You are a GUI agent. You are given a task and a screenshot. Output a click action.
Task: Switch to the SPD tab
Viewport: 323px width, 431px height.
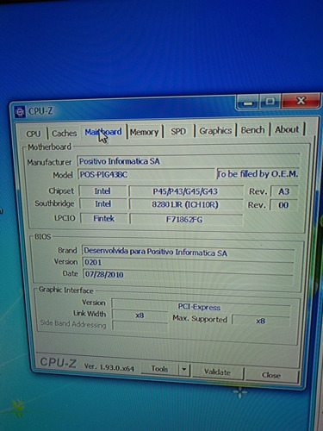[x=178, y=131]
